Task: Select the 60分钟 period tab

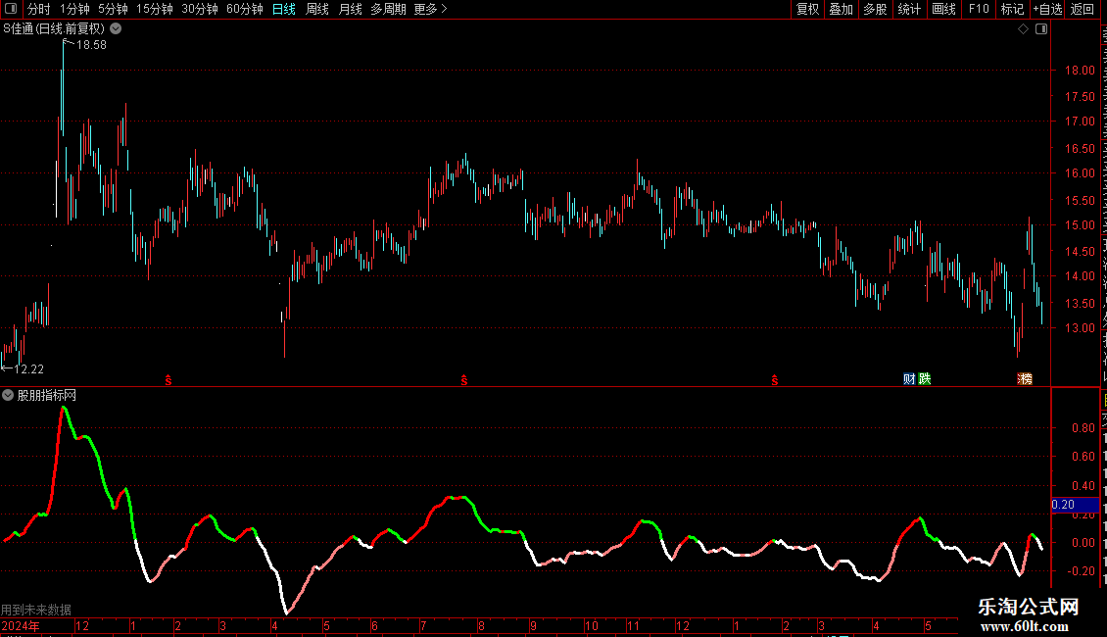Action: click(x=245, y=9)
